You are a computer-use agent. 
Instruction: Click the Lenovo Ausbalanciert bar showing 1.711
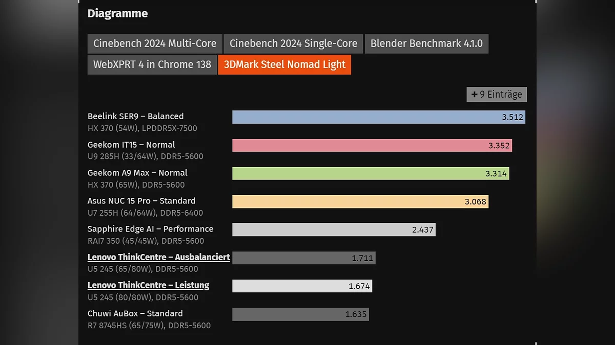pos(303,258)
